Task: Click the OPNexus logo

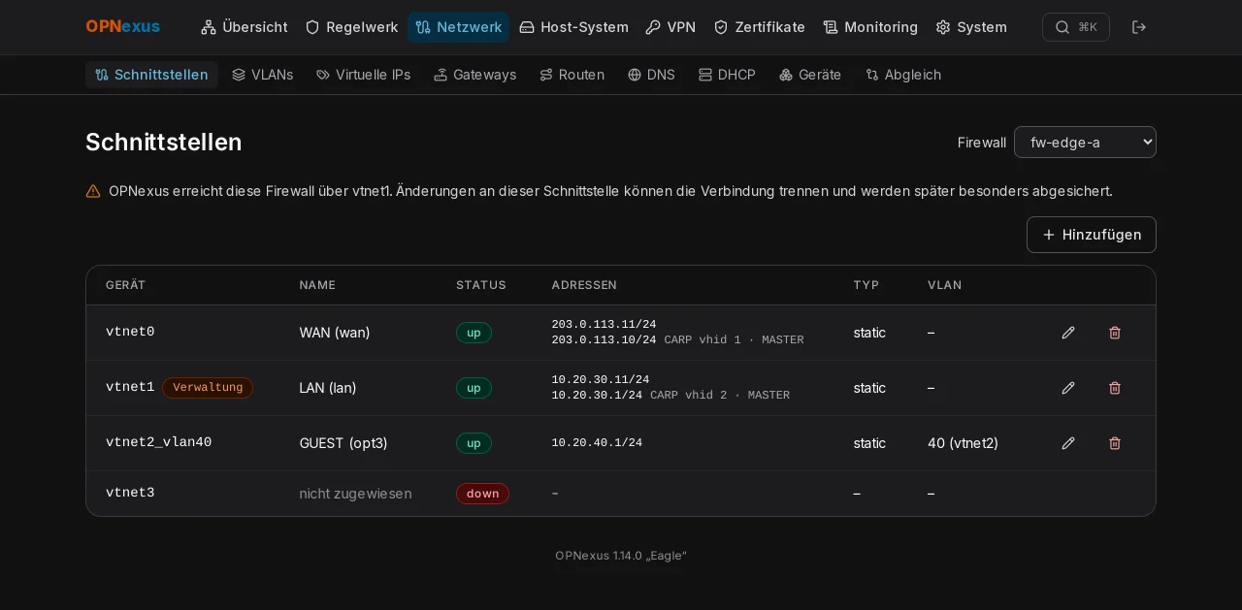Action: tap(122, 27)
